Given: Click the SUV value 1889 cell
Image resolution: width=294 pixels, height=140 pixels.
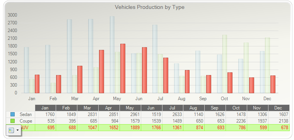Looking at the screenshot, I should click(x=130, y=128).
